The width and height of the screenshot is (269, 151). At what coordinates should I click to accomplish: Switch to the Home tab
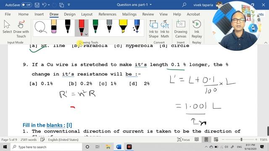pyautogui.click(x=24, y=14)
